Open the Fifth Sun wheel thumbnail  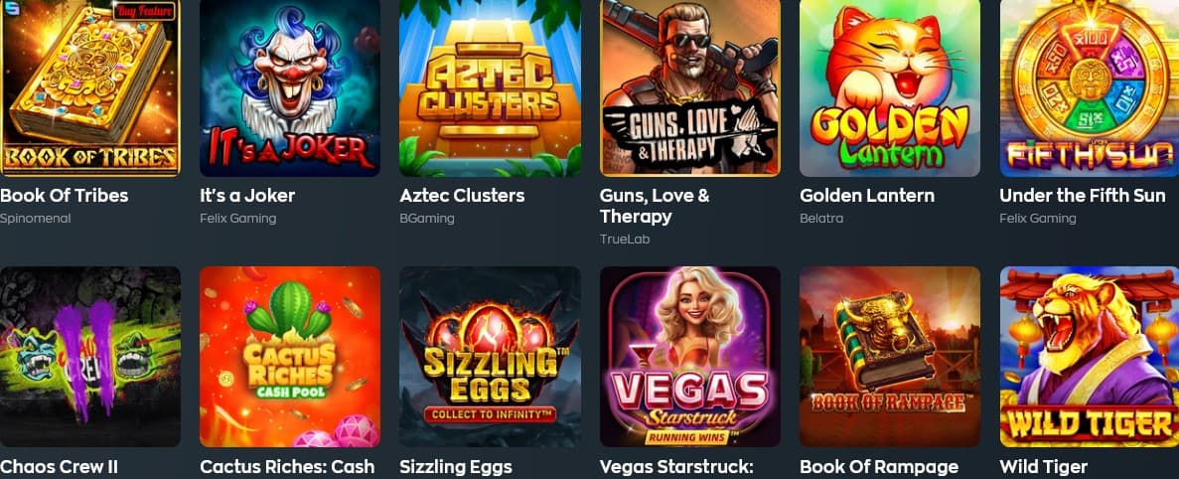tap(1090, 88)
